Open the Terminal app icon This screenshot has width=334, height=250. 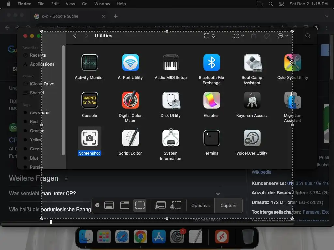pos(211,138)
